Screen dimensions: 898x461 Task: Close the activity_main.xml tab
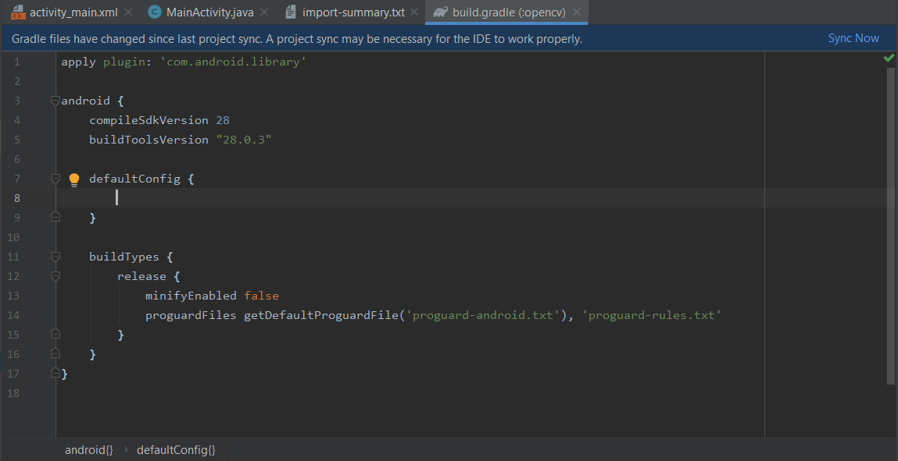click(127, 12)
